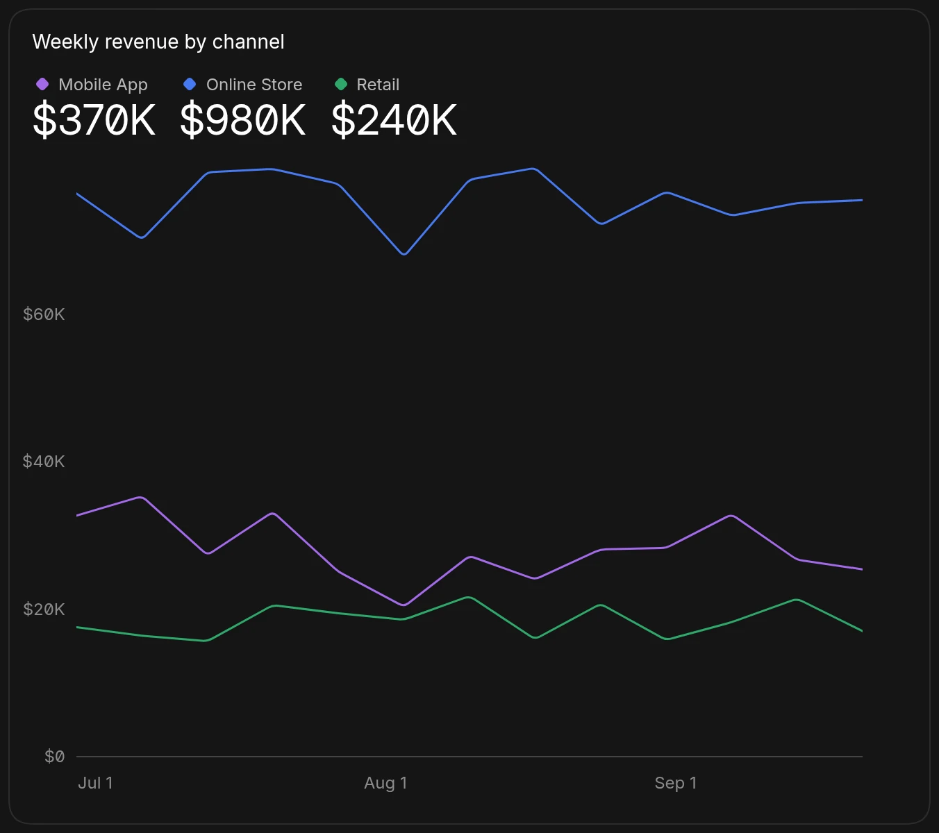Click the $370K Mobile App total
939x833 pixels.
click(94, 120)
